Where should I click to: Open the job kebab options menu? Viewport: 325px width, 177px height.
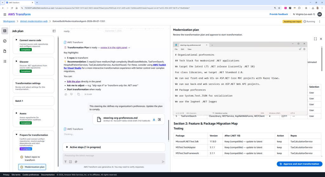(320, 22)
